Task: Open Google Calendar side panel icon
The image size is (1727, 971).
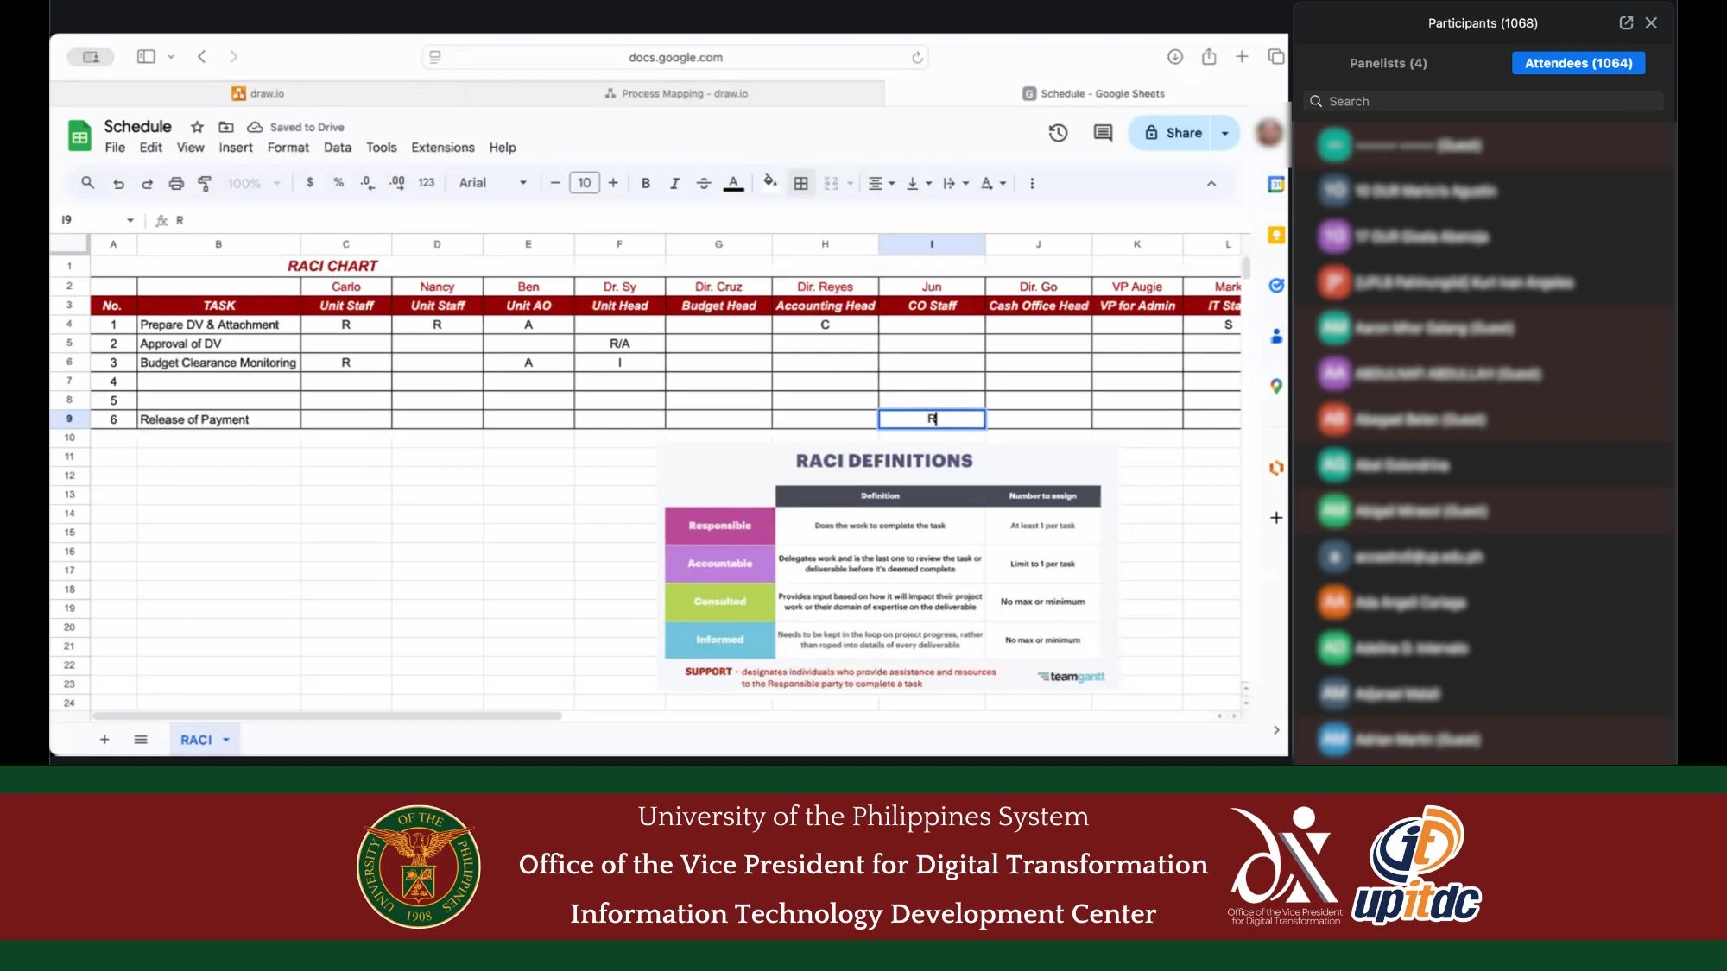Action: click(1276, 184)
